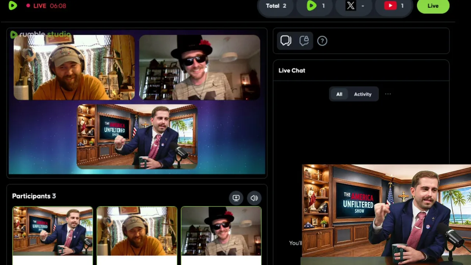Open the chat bubbles panel icon
The width and height of the screenshot is (471, 265).
(286, 41)
